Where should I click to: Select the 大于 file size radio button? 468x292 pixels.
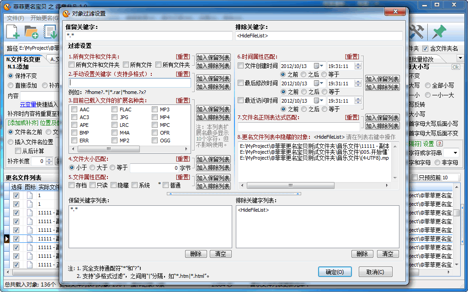92,168
